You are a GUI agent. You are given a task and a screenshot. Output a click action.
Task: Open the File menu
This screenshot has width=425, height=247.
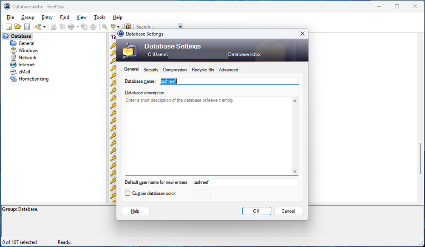[10, 17]
